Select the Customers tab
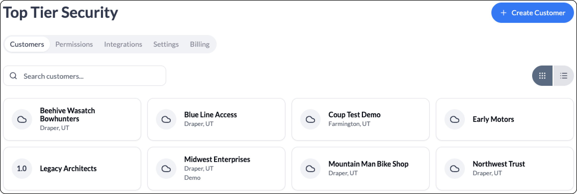577x194 pixels. coord(27,44)
